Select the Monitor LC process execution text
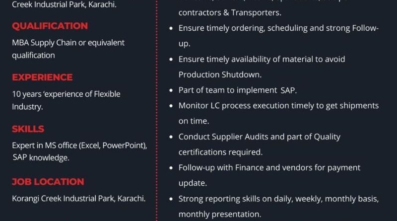 278,105
